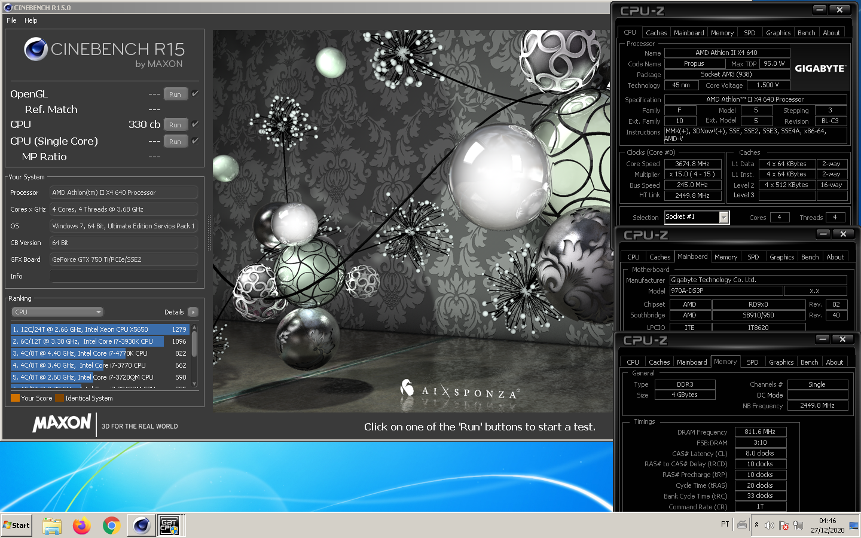Open the CPU ranking dropdown
861x538 pixels.
pos(57,312)
